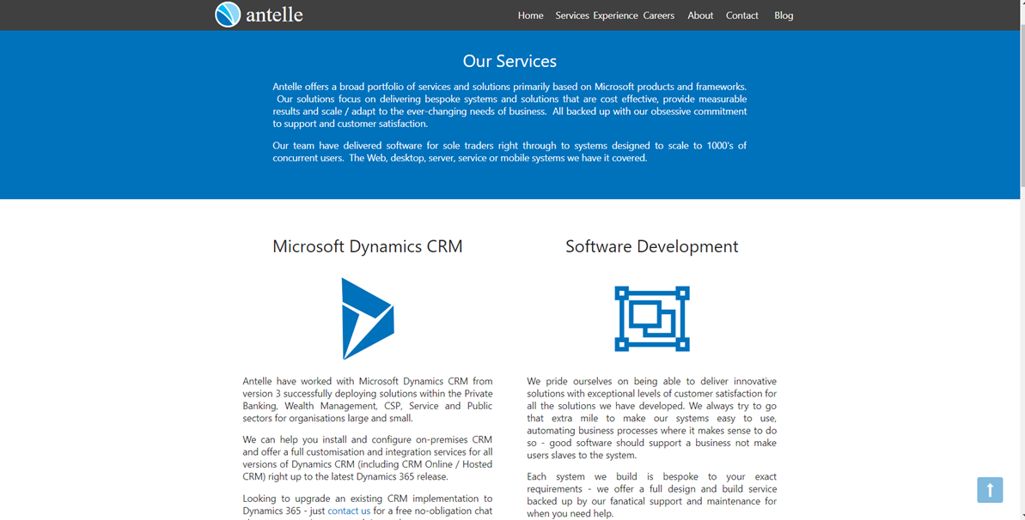Click the Our Services title

coord(509,61)
